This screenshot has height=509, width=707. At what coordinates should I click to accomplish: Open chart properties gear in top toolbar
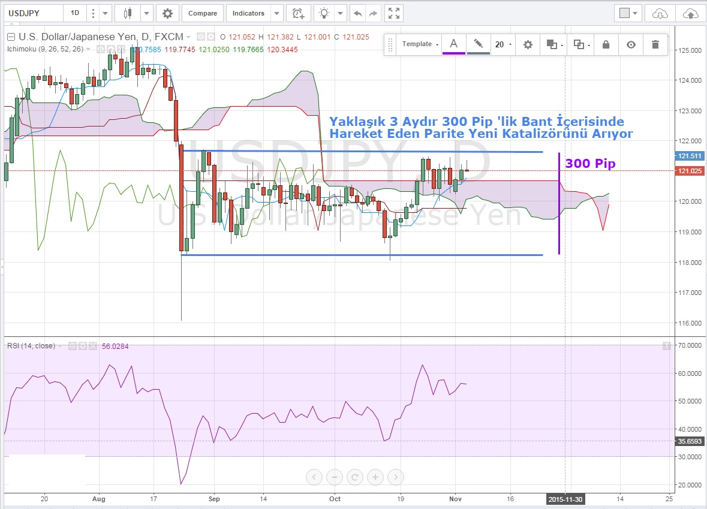167,13
